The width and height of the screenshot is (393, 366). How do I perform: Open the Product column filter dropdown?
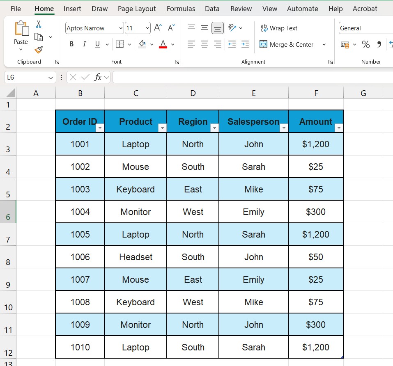click(x=162, y=128)
